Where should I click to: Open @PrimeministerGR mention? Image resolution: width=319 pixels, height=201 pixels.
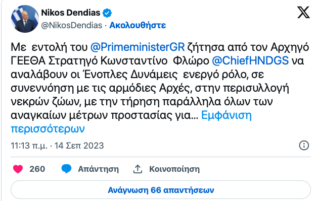coord(138,47)
